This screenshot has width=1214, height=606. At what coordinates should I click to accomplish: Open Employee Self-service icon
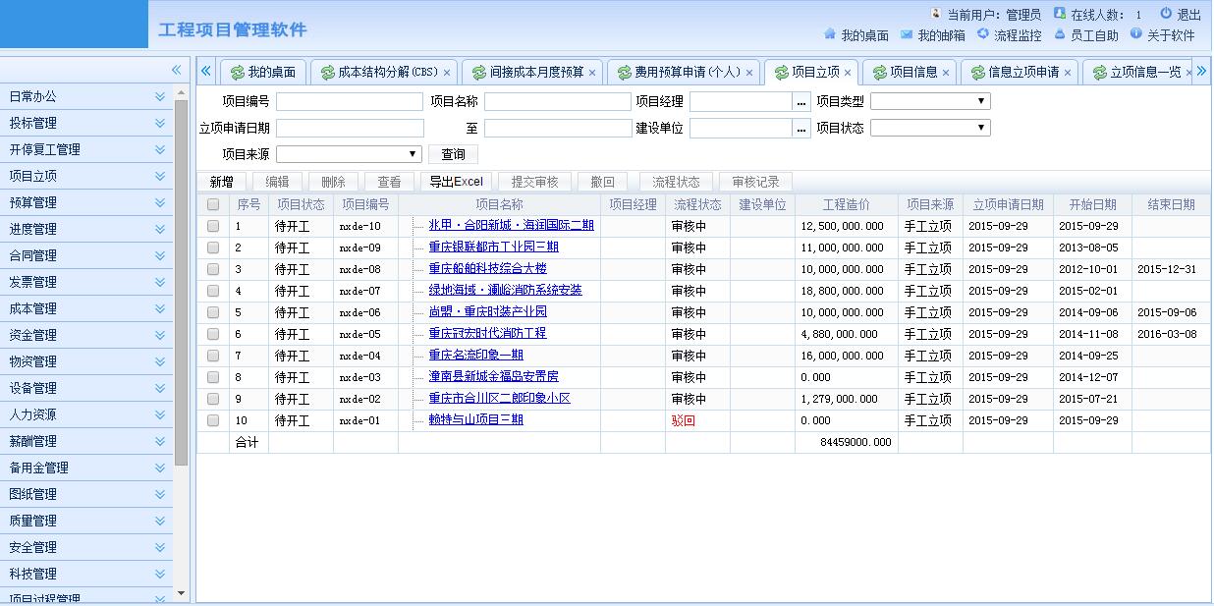[x=1060, y=34]
